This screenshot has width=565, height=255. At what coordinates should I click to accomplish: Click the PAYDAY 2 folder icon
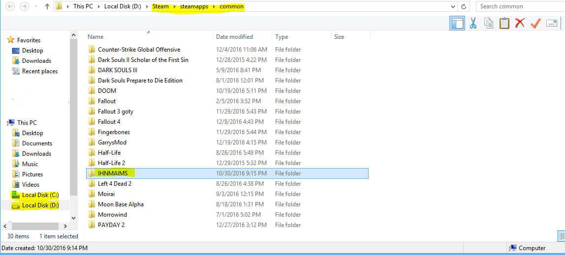pos(92,225)
